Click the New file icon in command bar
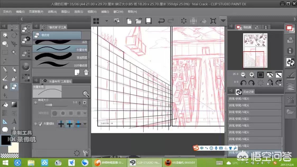 click(129, 21)
